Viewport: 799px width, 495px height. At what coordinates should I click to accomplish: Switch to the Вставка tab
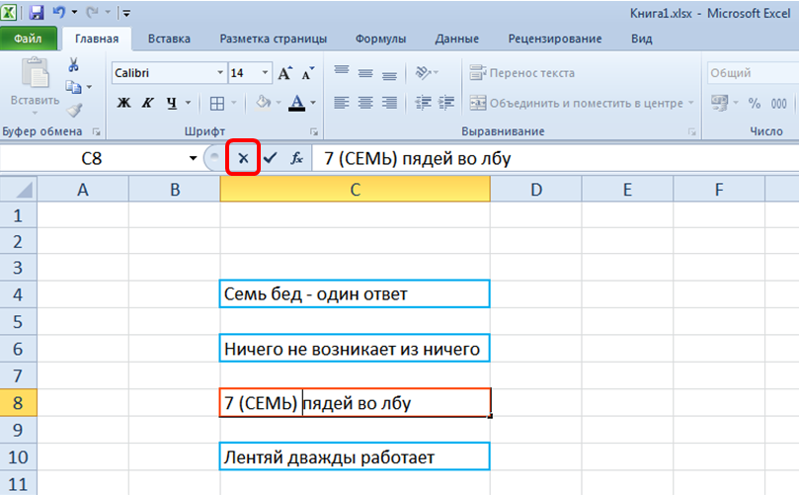click(x=169, y=39)
